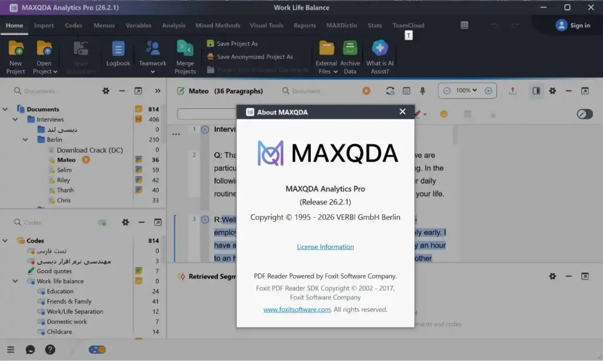The width and height of the screenshot is (603, 361).
Task: Click the New Project icon
Action: [x=16, y=49]
